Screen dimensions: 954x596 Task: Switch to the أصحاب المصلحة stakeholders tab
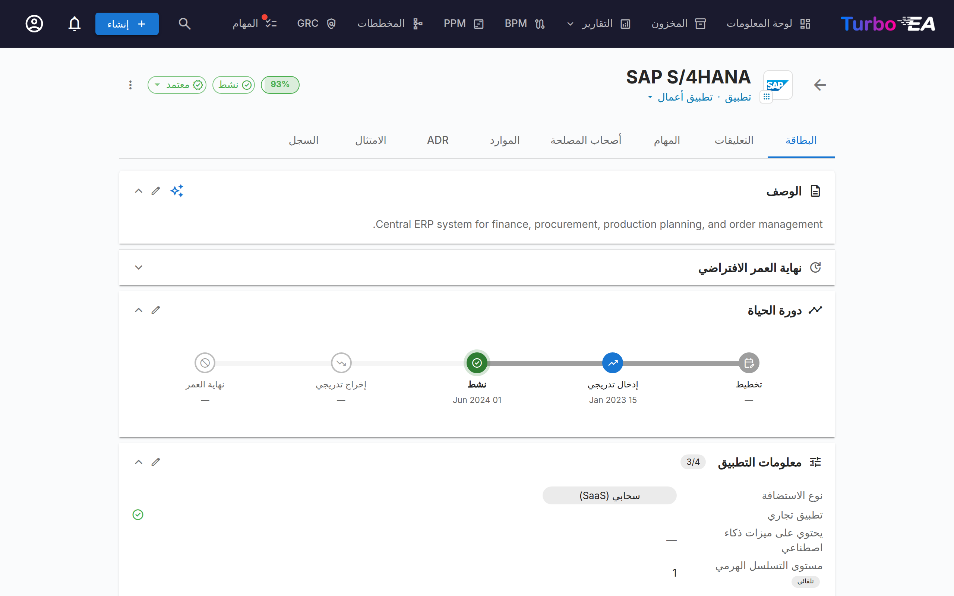pos(586,140)
